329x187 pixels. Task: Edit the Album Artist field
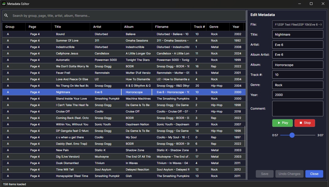pos(298,54)
